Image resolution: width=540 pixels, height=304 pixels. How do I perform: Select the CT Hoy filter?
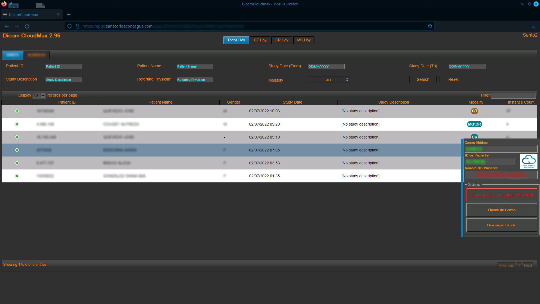pos(260,40)
